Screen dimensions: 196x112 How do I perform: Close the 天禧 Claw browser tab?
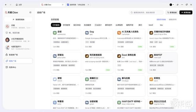pyautogui.click(x=63, y=5)
